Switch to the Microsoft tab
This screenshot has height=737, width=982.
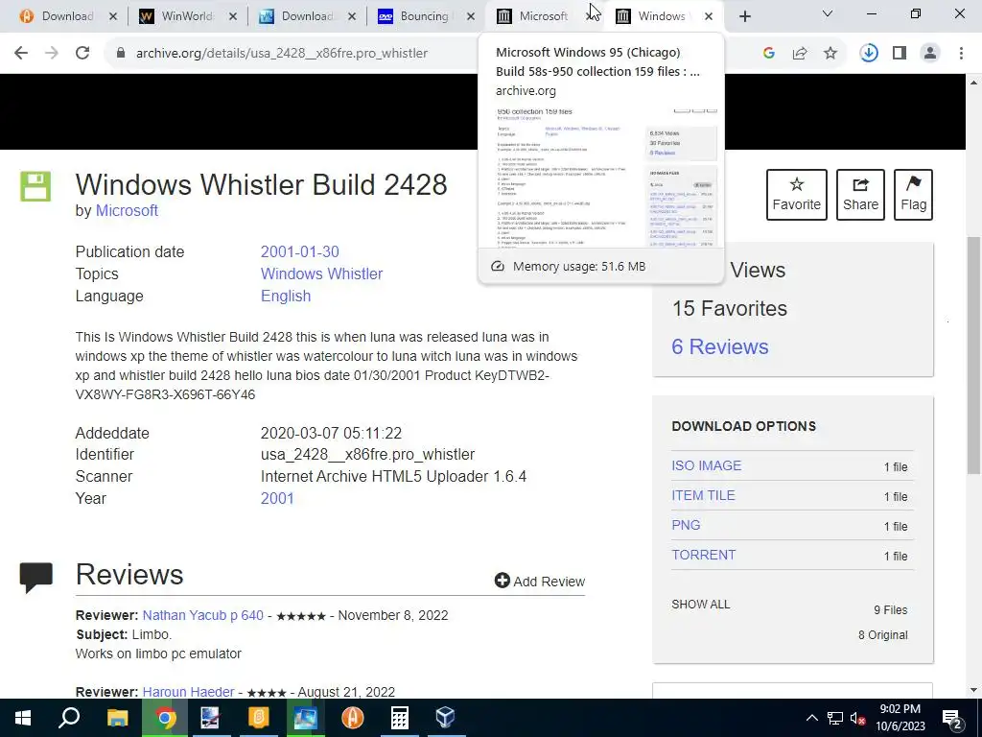click(543, 16)
